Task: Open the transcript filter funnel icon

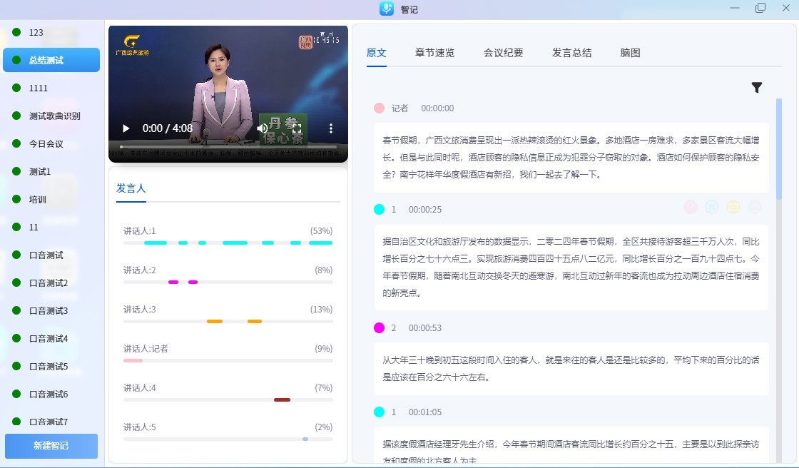Action: (x=757, y=88)
